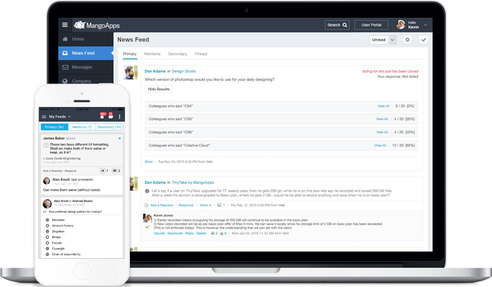Click the comment bubble icon on TinyTake post
Image resolution: width=492 pixels, height=287 pixels.
tap(219, 206)
